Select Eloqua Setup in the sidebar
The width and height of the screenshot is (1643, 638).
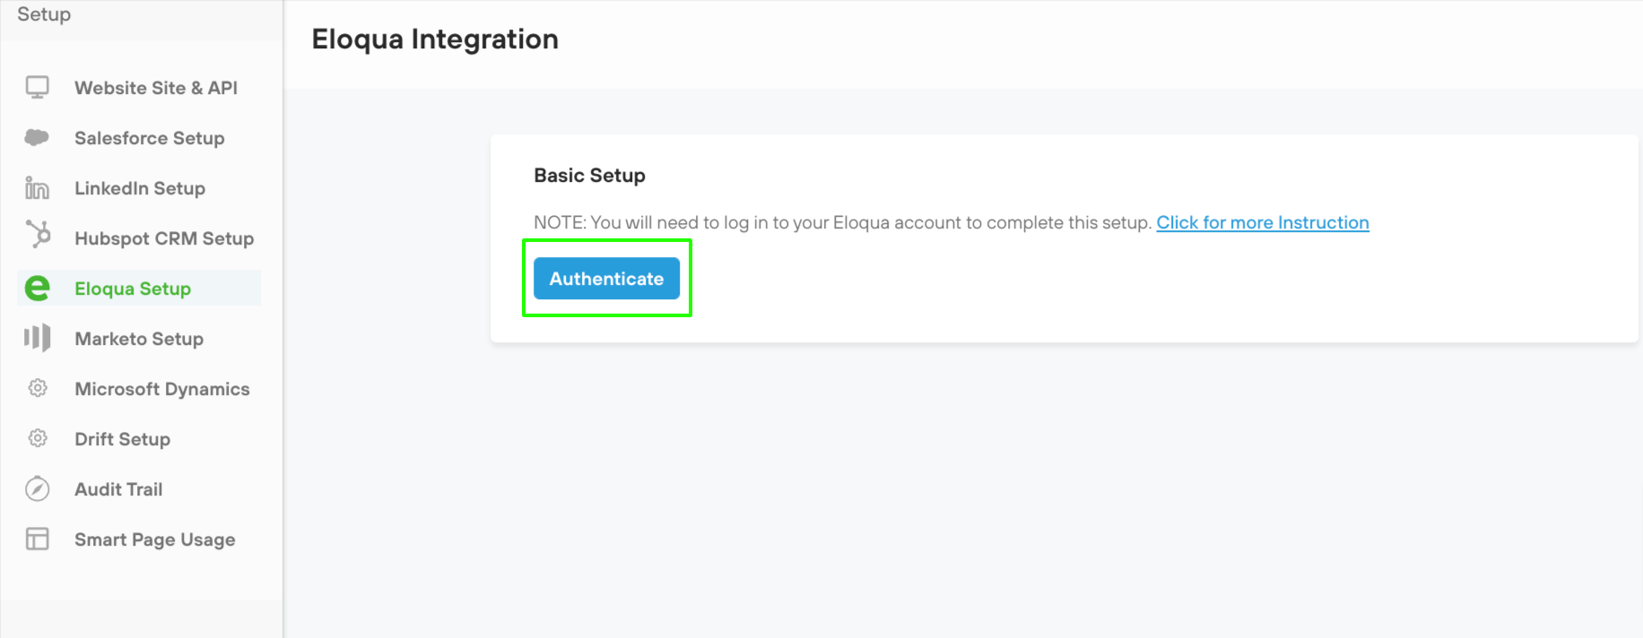point(133,288)
